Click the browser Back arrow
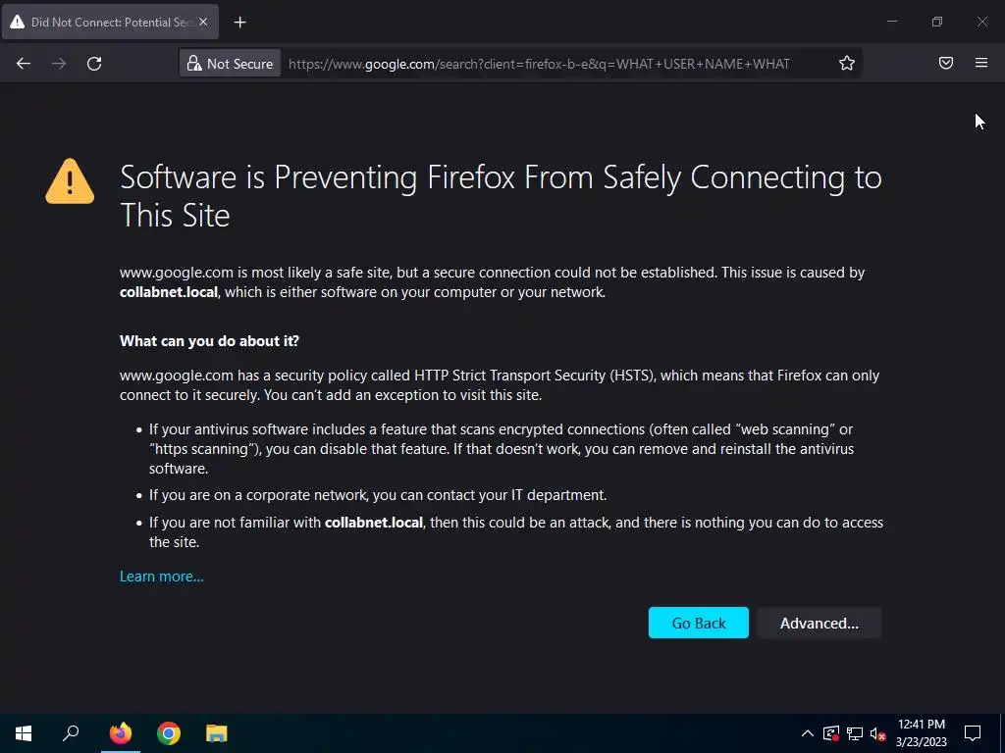This screenshot has height=753, width=1005. 24,64
